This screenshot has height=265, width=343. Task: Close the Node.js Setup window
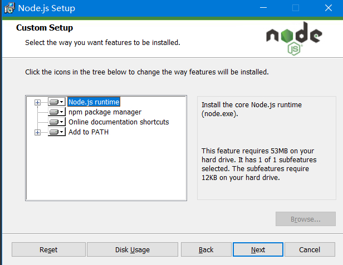tap(328, 8)
